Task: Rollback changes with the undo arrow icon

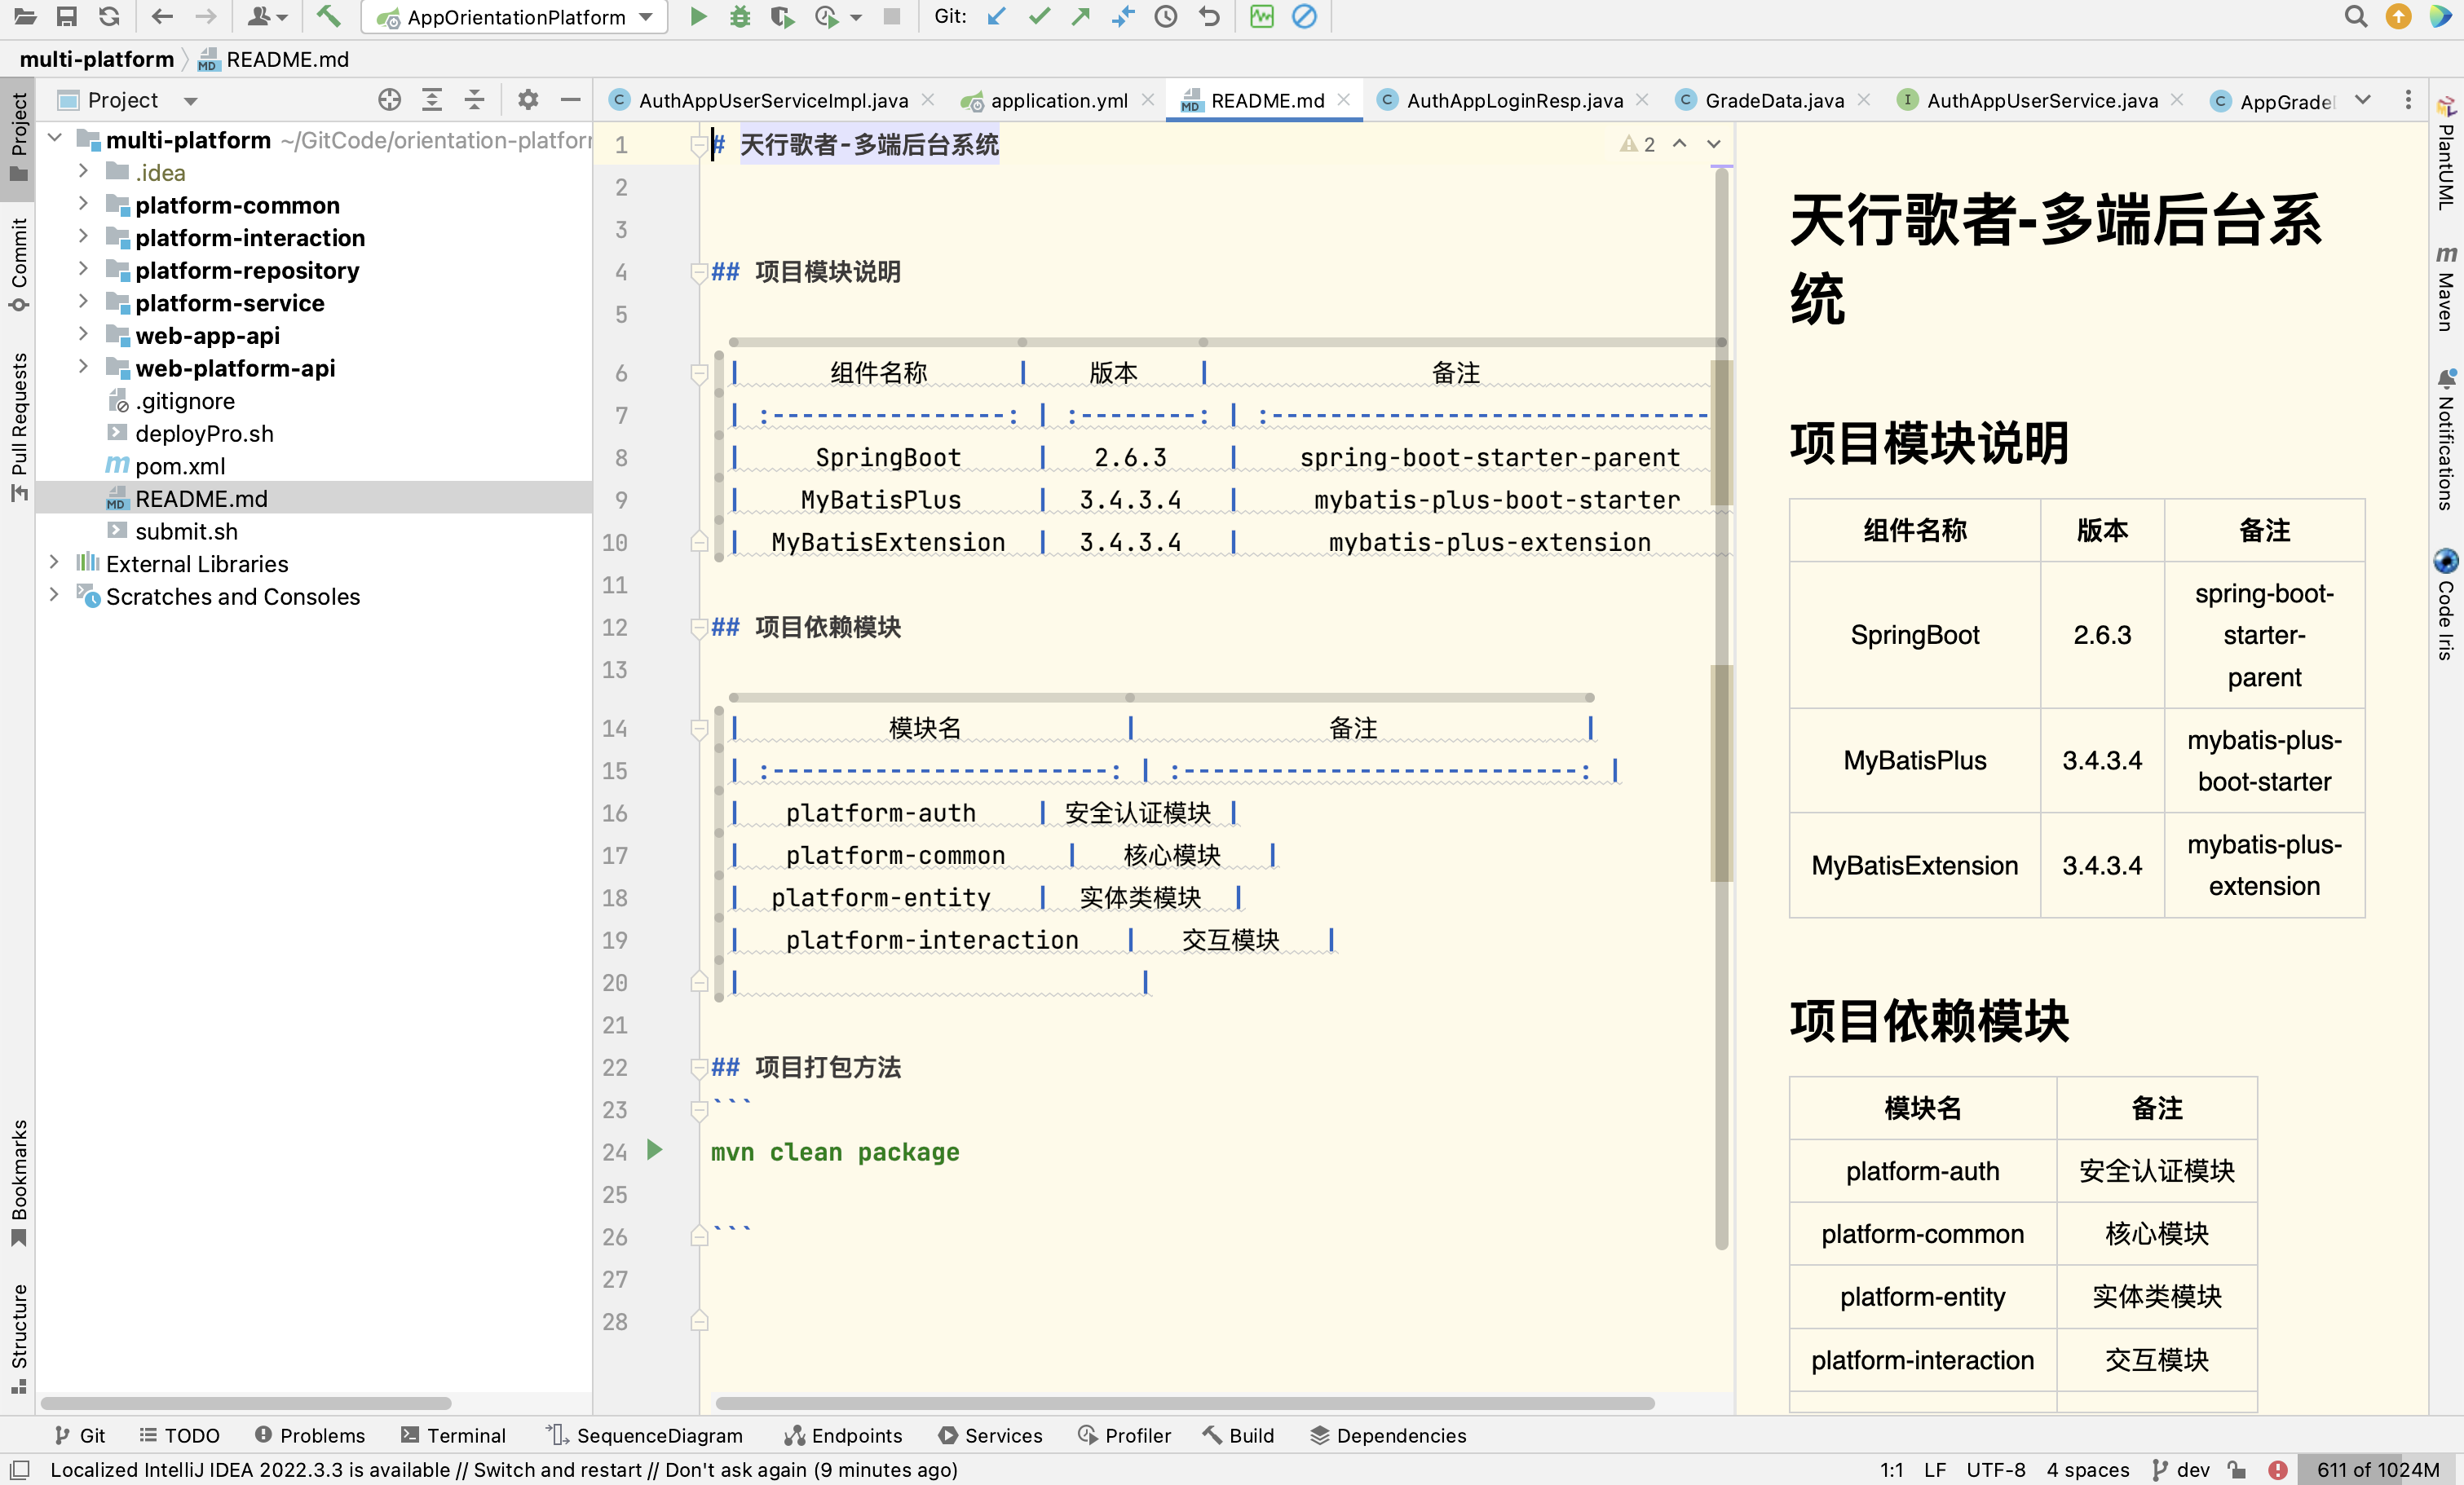Action: click(x=1209, y=16)
